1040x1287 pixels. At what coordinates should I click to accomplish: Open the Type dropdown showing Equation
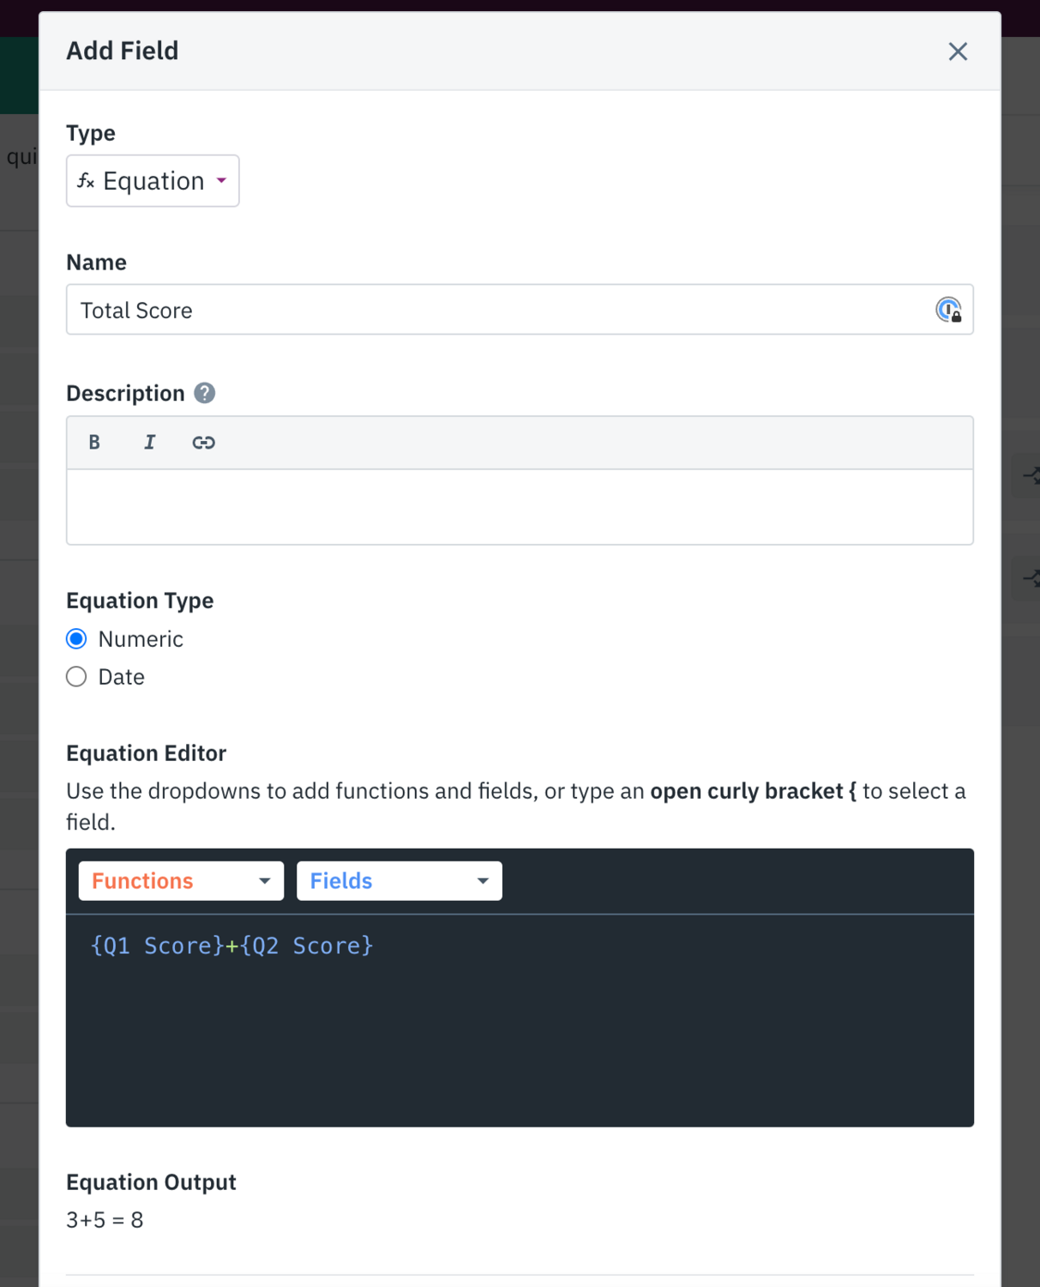pyautogui.click(x=153, y=180)
